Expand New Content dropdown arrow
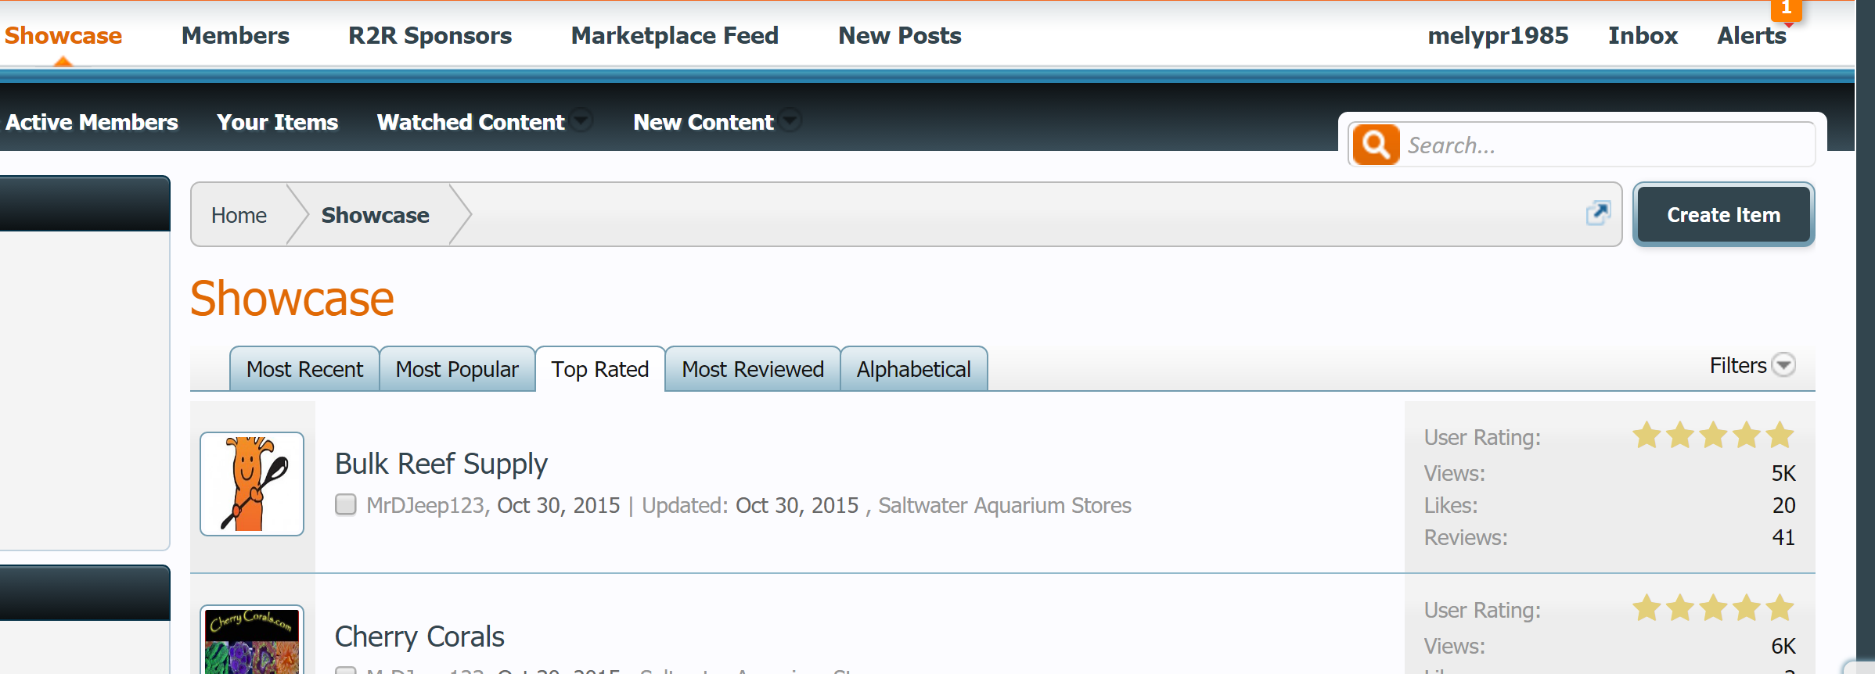Image resolution: width=1875 pixels, height=674 pixels. (x=790, y=120)
